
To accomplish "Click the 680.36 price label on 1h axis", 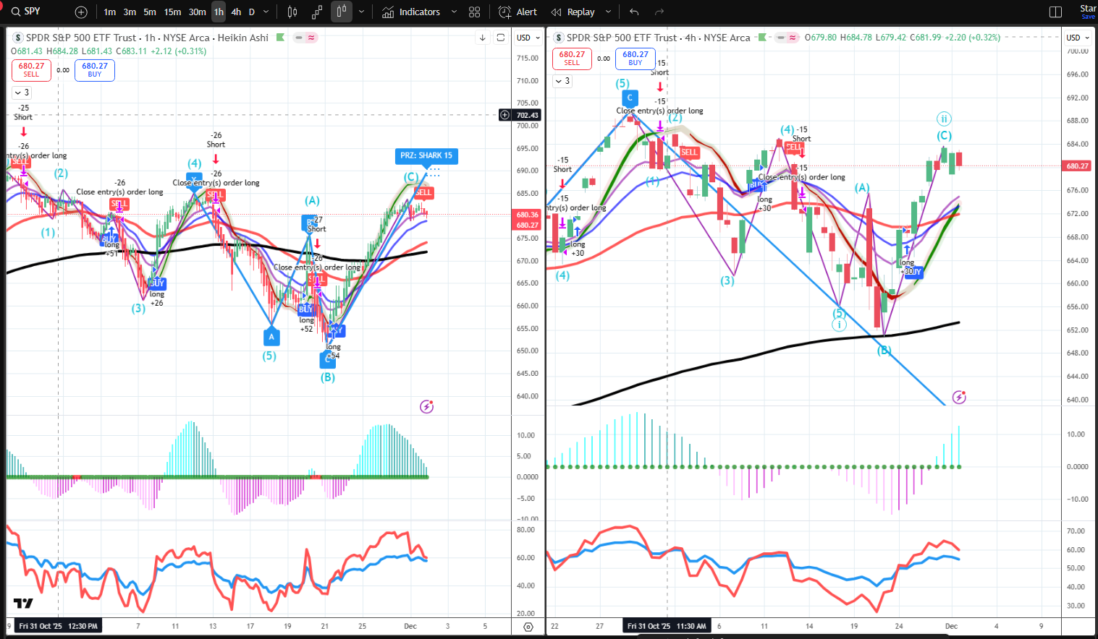I will pos(527,215).
